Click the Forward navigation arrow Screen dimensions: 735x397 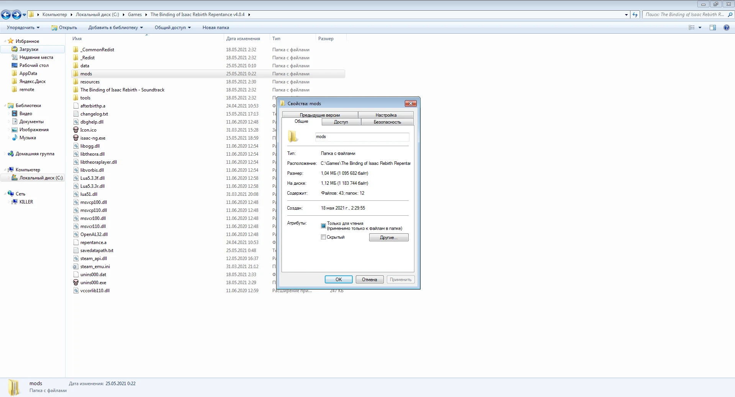[16, 15]
